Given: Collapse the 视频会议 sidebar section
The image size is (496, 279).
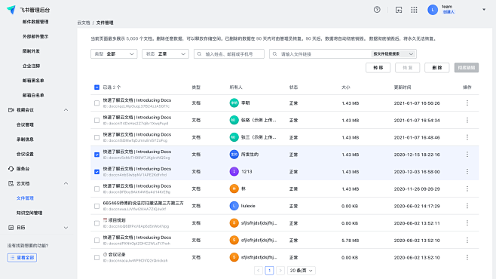Looking at the screenshot, I should click(66, 110).
